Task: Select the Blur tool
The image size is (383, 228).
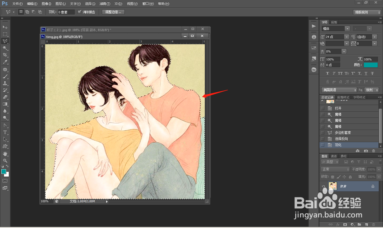Action: click(x=5, y=111)
